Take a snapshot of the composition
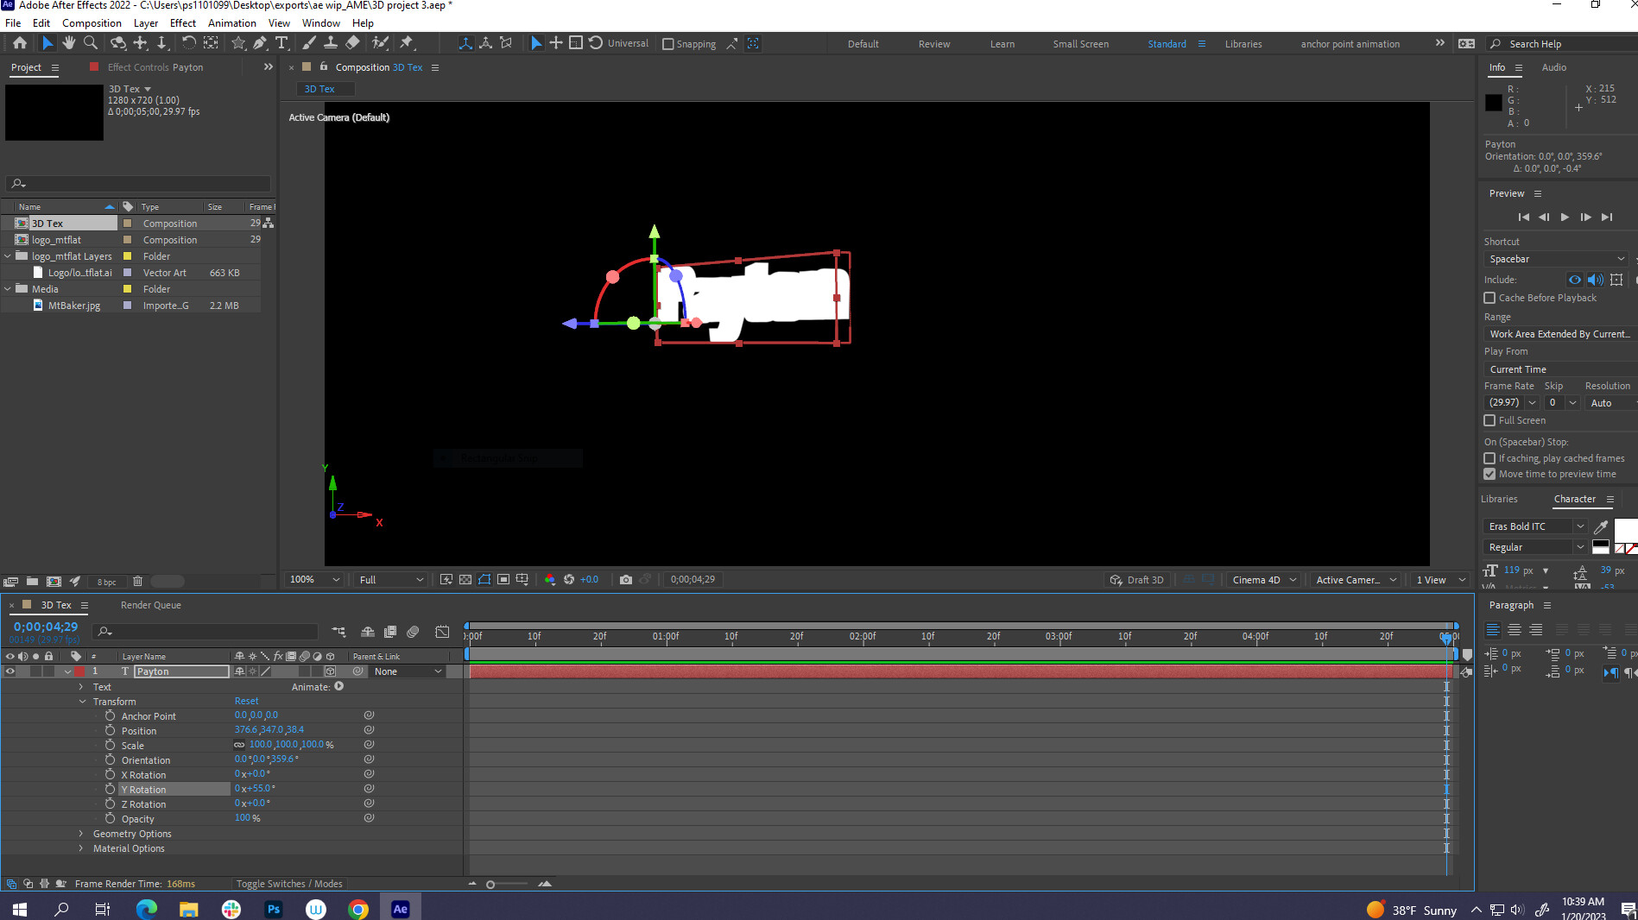Image resolution: width=1638 pixels, height=920 pixels. (626, 579)
